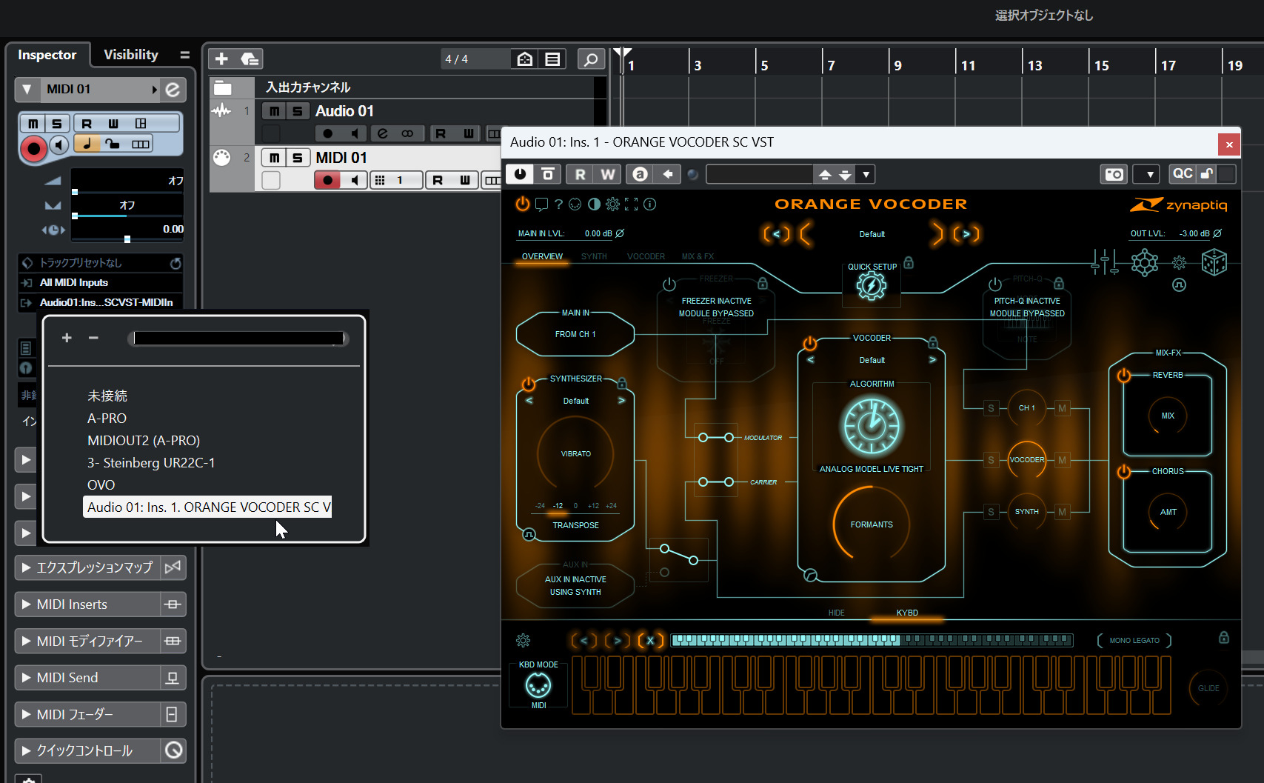Open the keyboard section gear settings

[523, 641]
